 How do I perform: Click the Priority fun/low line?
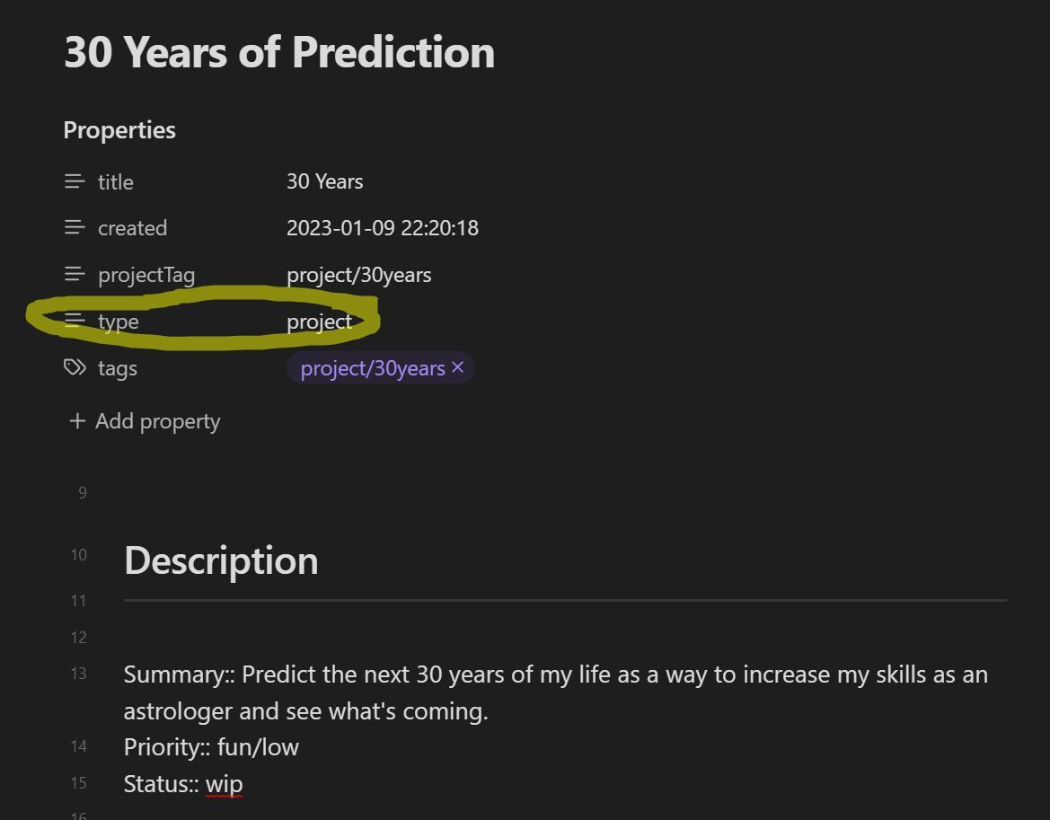pos(211,747)
